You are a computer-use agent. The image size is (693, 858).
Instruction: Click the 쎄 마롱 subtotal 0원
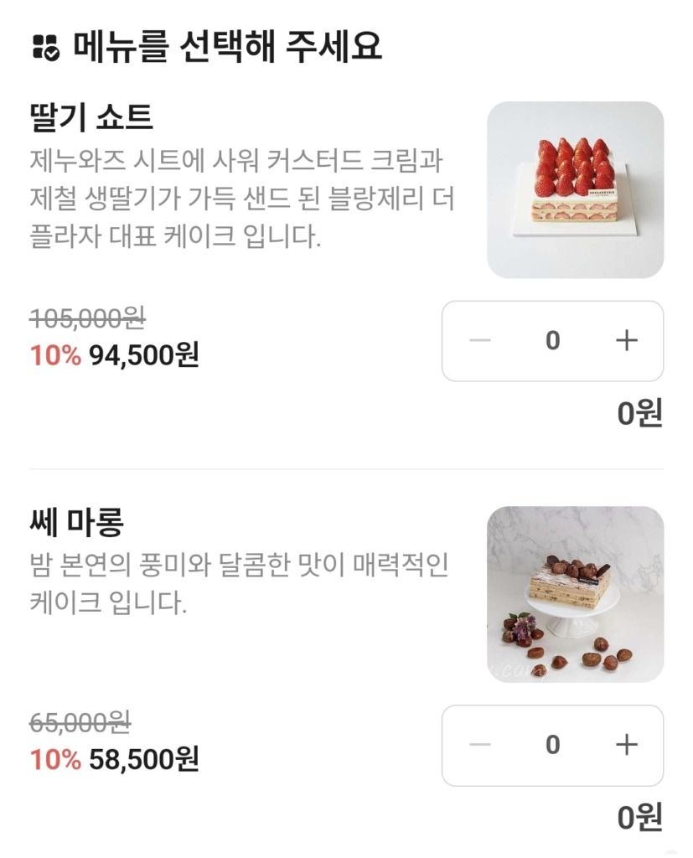click(x=639, y=817)
